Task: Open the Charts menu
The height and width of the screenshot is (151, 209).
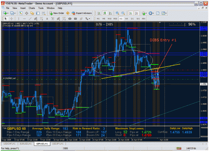Action: click(x=32, y=8)
